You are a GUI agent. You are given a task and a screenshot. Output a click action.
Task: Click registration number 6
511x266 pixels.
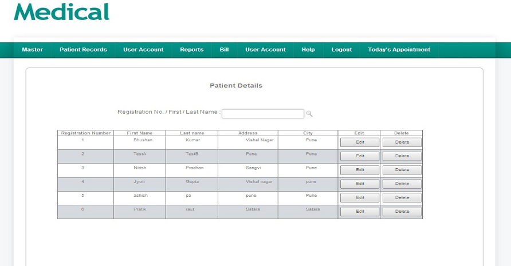click(x=82, y=209)
